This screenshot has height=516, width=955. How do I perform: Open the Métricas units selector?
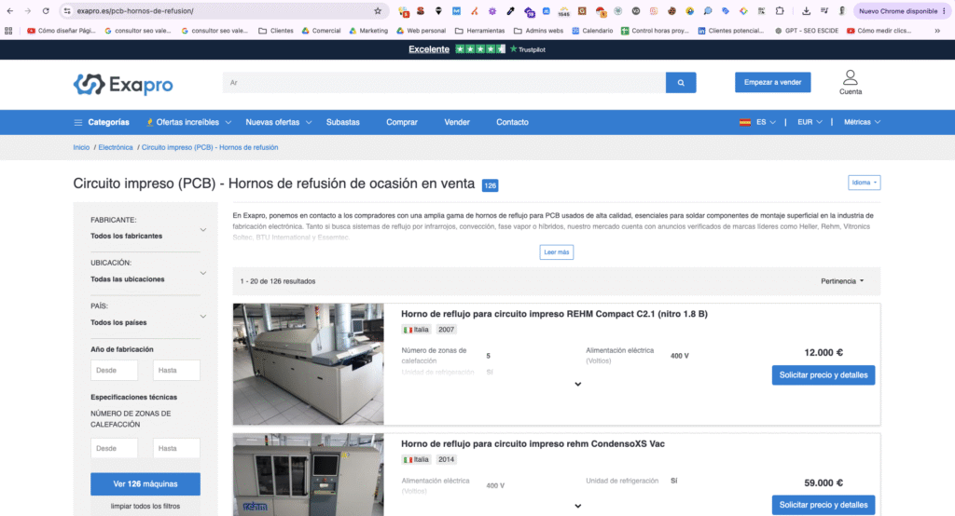[863, 122]
